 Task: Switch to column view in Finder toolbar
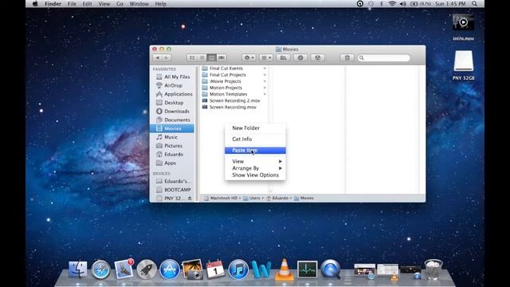pos(211,57)
